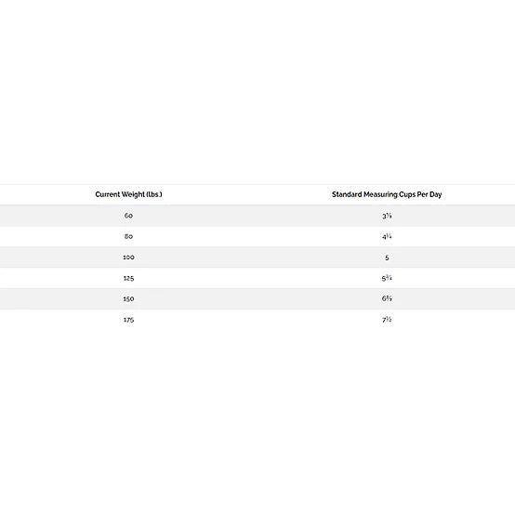Select the 60 lbs weight cell

128,216
